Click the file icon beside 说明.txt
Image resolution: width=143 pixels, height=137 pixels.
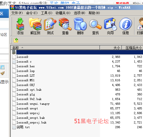pyautogui.click(x=14, y=127)
